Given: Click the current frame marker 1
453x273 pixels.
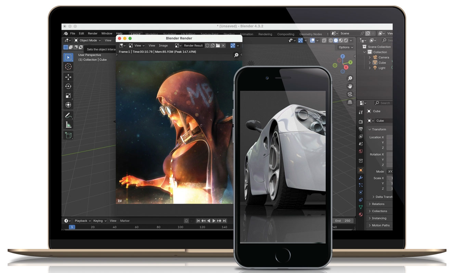Looking at the screenshot, I should (x=72, y=227).
